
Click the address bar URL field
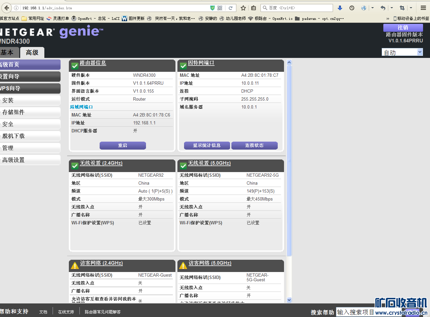point(113,8)
